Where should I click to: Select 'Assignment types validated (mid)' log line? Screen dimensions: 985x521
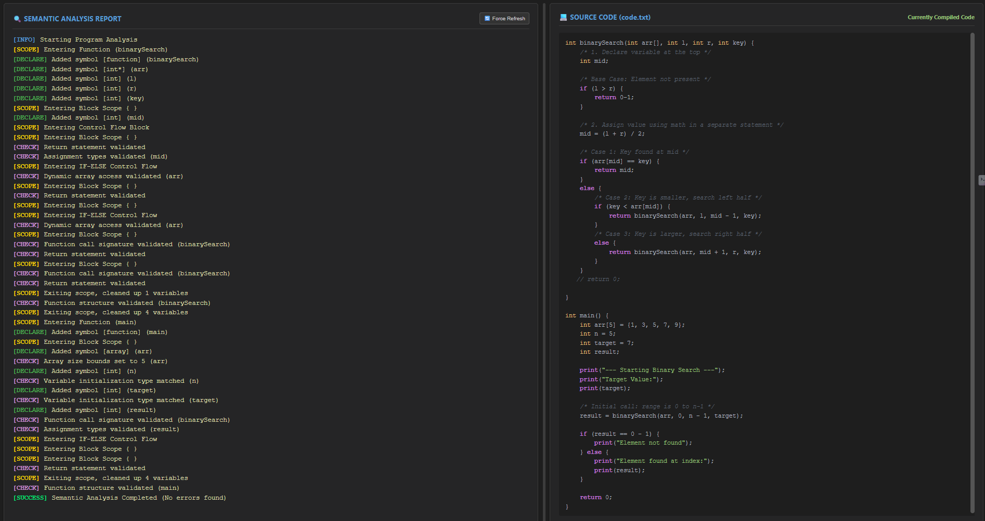tap(90, 156)
